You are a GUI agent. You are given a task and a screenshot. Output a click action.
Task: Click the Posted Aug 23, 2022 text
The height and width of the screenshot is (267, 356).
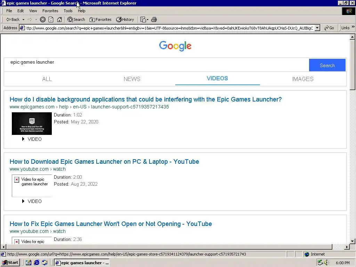pyautogui.click(x=76, y=184)
